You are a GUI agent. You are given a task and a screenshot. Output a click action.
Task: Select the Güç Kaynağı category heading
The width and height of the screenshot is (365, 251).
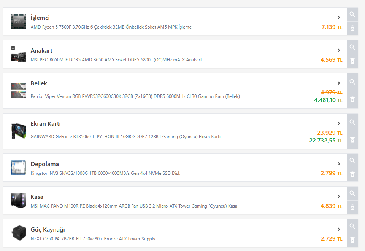click(48, 230)
